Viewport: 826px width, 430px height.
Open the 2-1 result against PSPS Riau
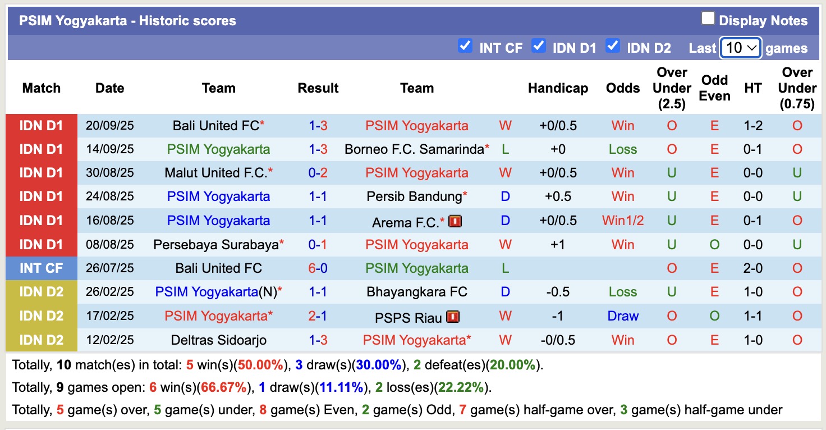(318, 315)
